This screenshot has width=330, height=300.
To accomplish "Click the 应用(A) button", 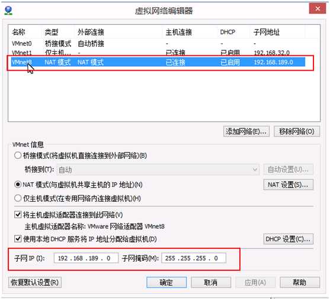I will coord(255,282).
